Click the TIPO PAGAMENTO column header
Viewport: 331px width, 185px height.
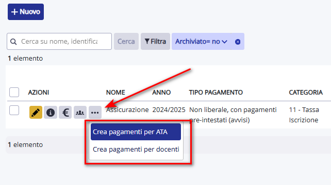tap(216, 92)
